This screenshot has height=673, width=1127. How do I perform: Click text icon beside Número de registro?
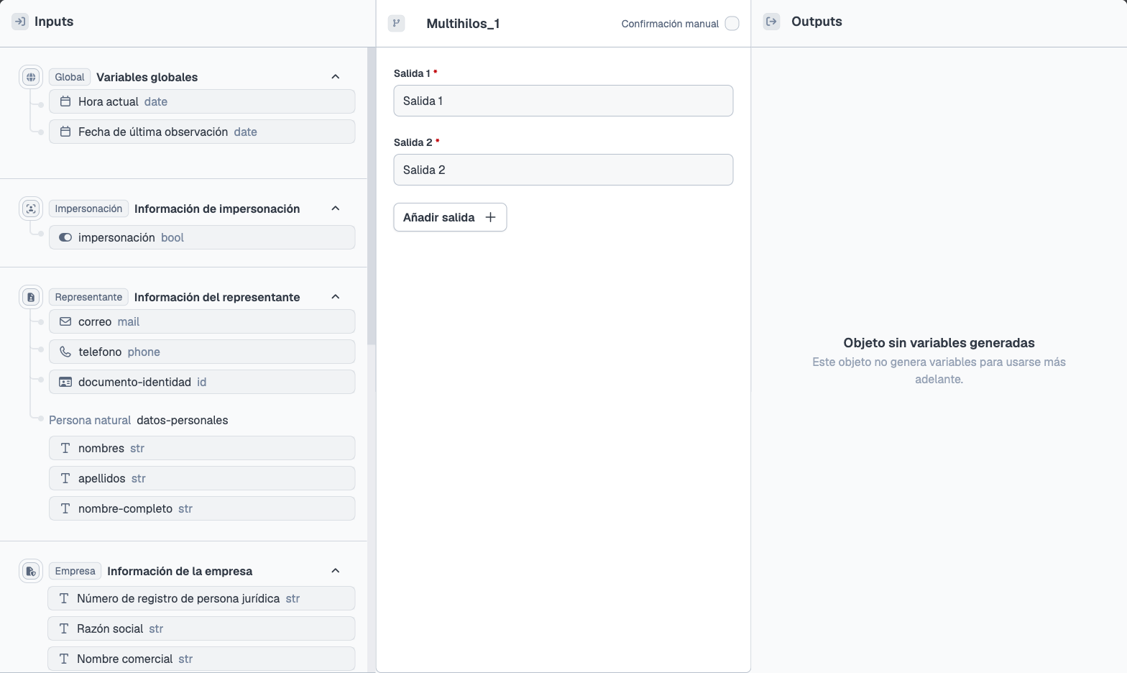(64, 598)
